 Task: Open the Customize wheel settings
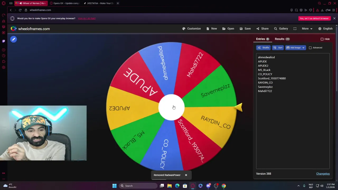click(191, 28)
